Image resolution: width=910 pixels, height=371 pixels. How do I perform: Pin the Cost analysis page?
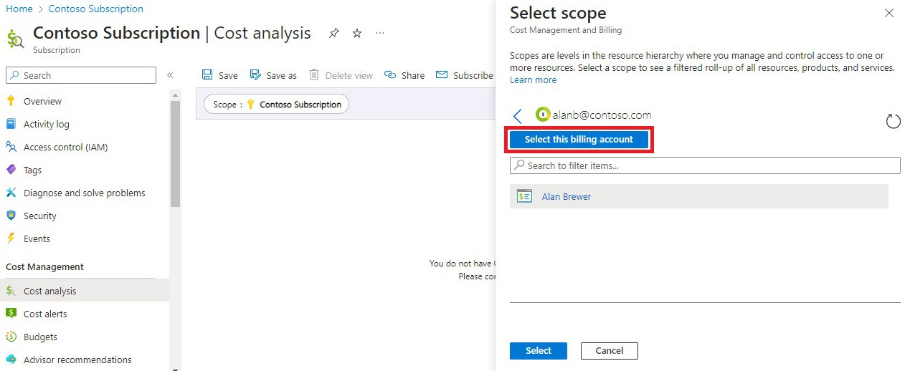point(334,33)
